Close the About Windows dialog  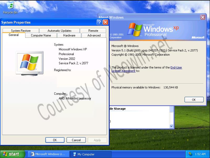coord(203,17)
